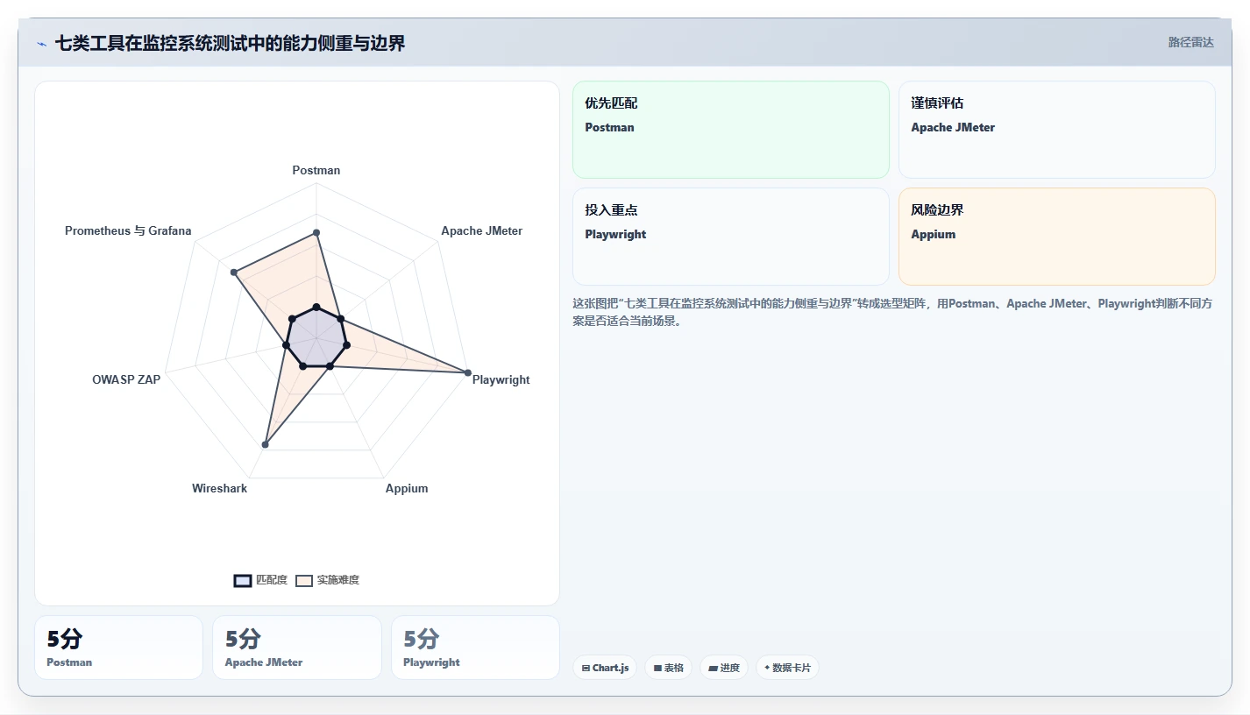1250x715 pixels.
Task: Click the Playwright radar axis label
Action: coord(501,380)
